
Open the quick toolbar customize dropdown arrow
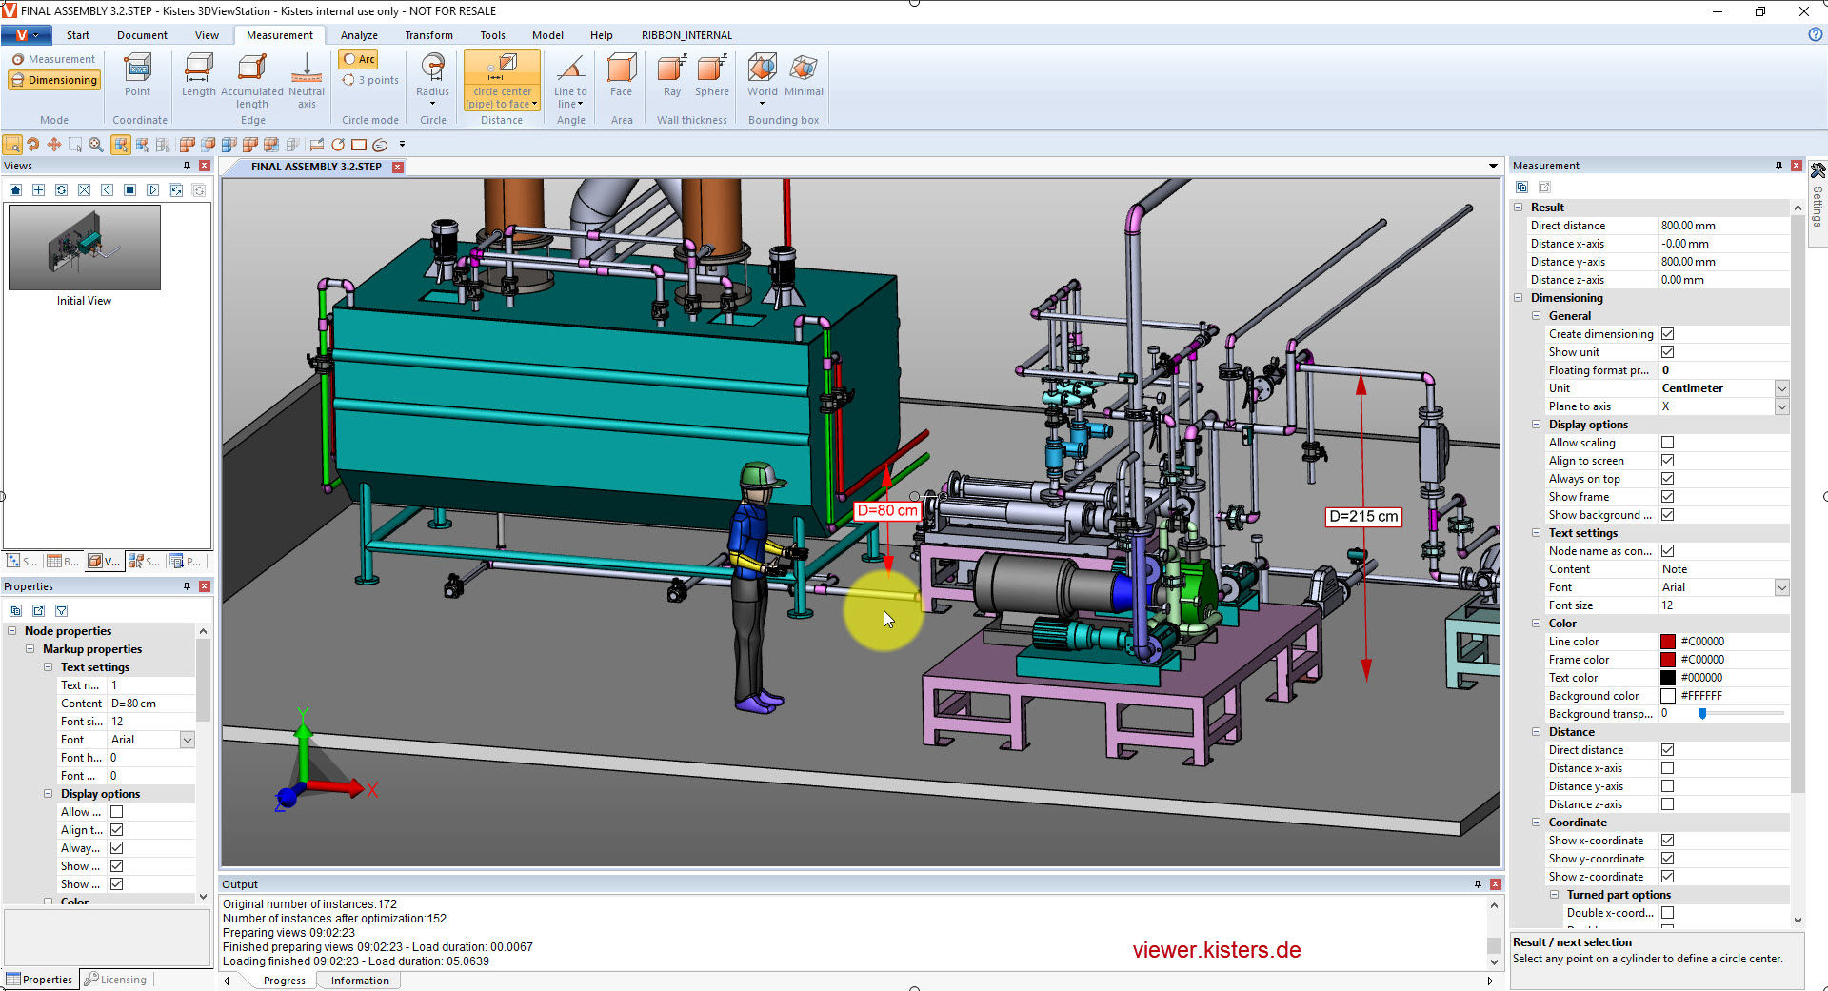point(402,145)
